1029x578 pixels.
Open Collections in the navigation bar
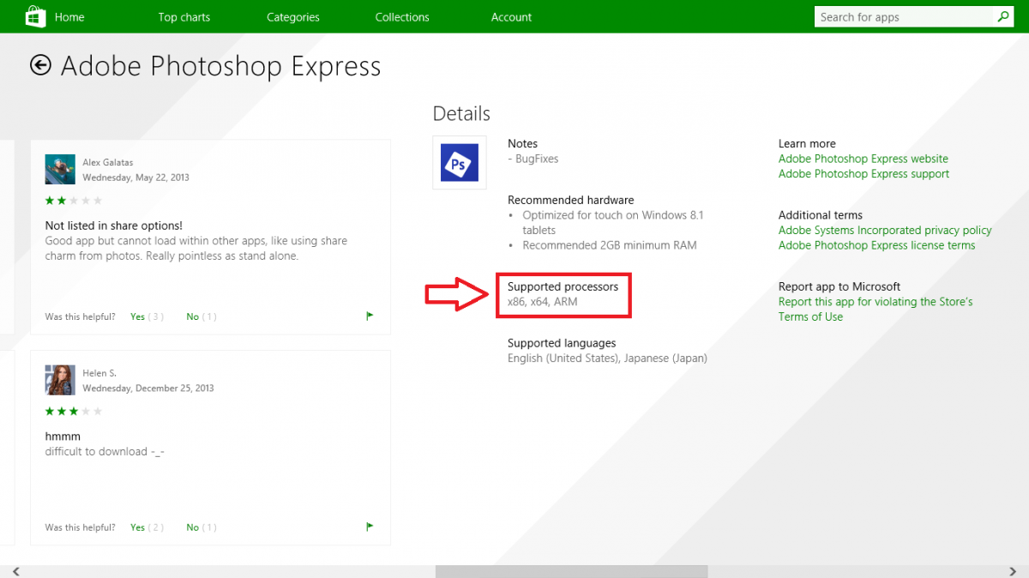402,17
